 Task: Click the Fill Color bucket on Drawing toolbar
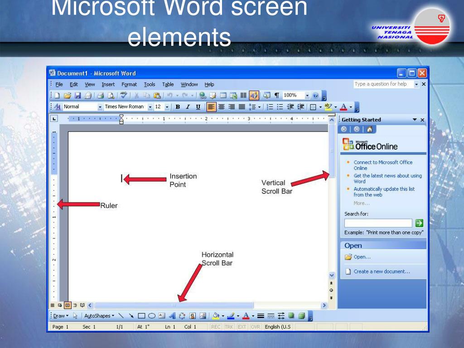click(216, 316)
